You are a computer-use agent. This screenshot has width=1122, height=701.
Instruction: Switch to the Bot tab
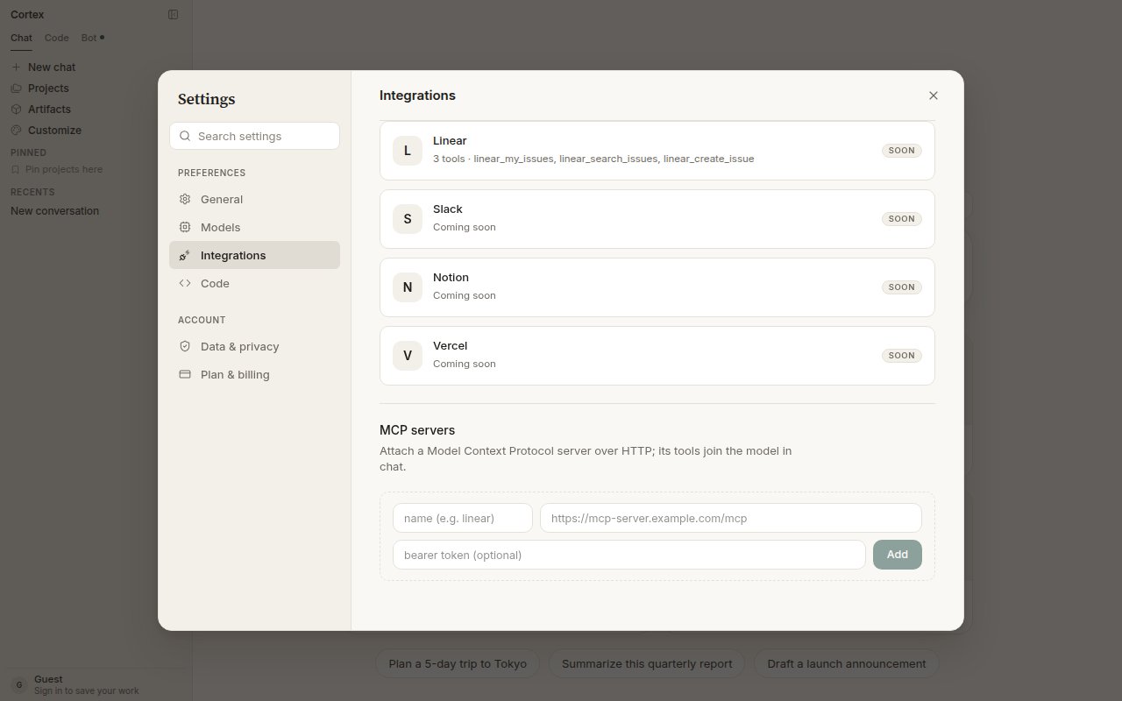[x=92, y=38]
